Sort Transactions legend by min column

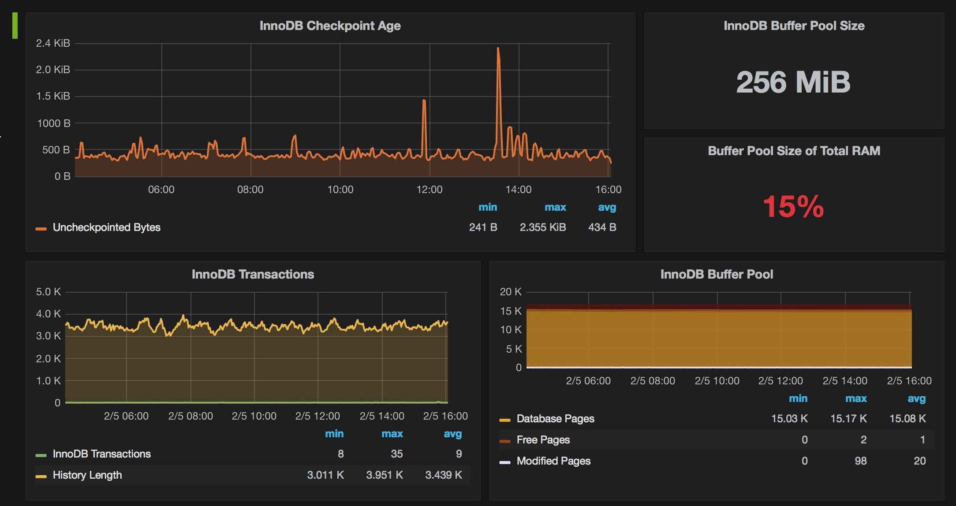(334, 434)
